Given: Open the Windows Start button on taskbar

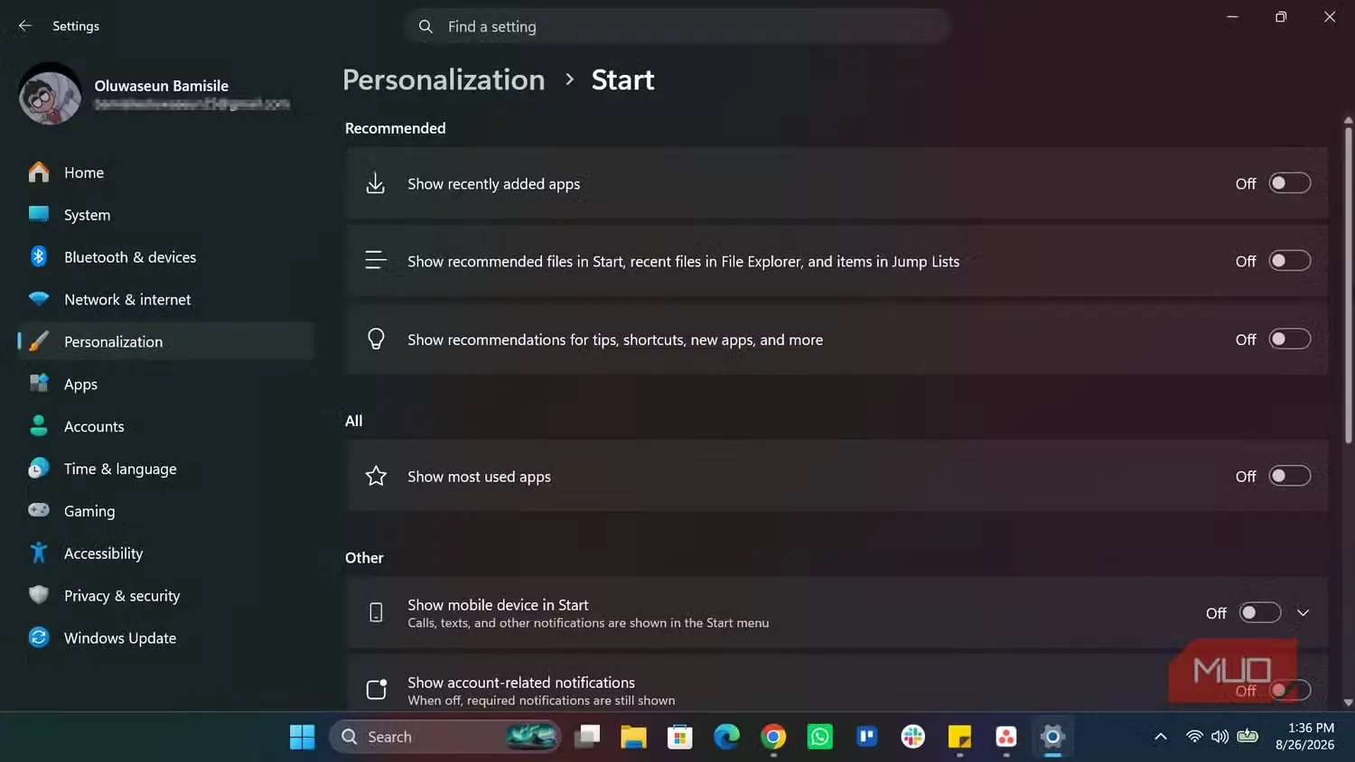Looking at the screenshot, I should [x=303, y=737].
